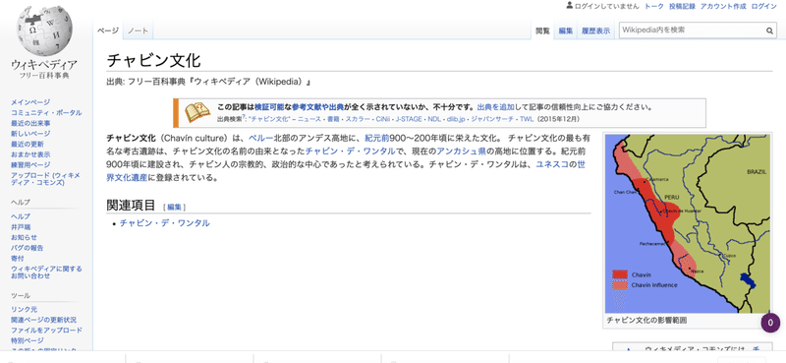Open the 投稿記録 link
This screenshot has height=363, width=786.
[682, 6]
